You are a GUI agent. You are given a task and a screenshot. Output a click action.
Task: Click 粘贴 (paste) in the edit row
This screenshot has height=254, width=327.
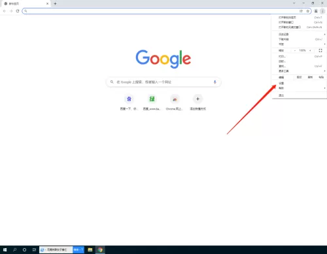[x=321, y=77]
